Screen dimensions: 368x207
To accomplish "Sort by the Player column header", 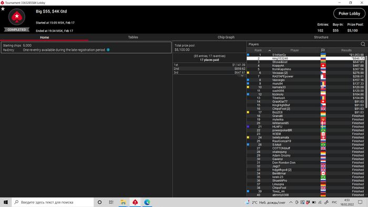I will pos(294,50).
